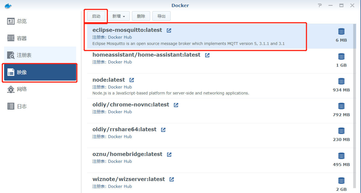Click the 495 MB size label
Image resolution: width=361 pixels, height=193 pixels.
click(x=341, y=165)
